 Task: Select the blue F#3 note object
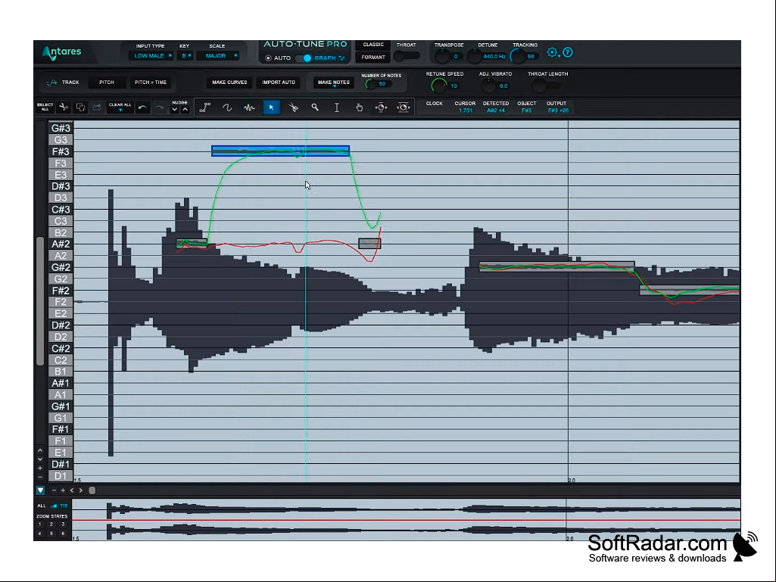pos(281,151)
